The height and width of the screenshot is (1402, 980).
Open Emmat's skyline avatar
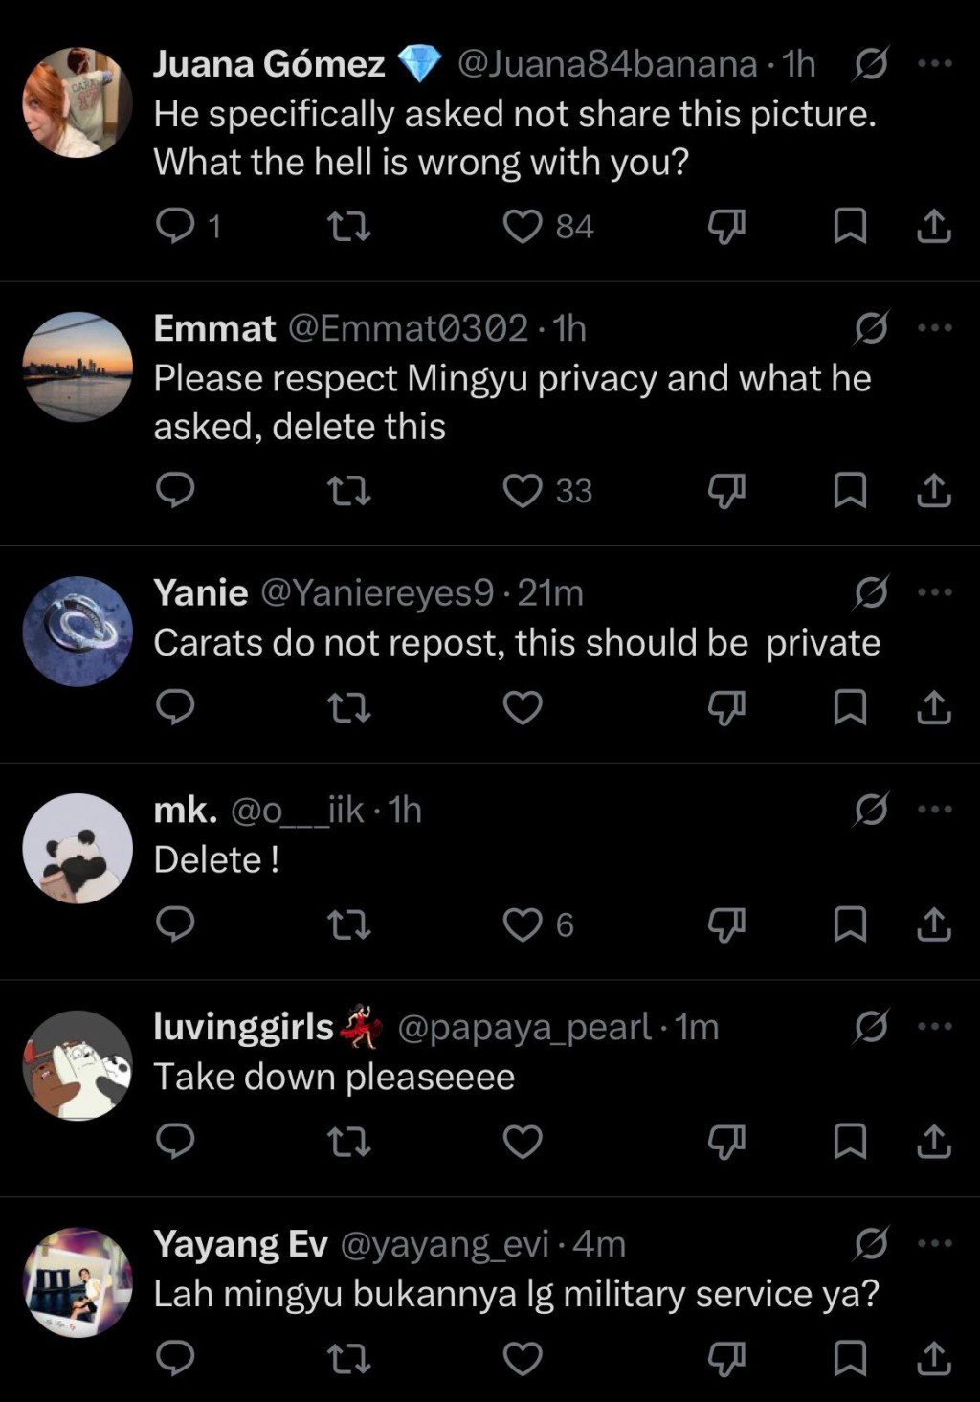[x=78, y=367]
